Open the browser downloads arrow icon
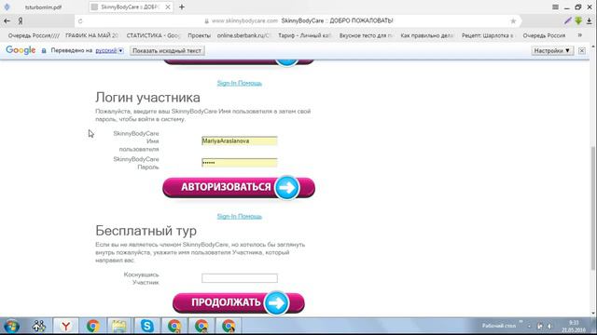Viewport: 597px width, 335px height. [x=589, y=21]
